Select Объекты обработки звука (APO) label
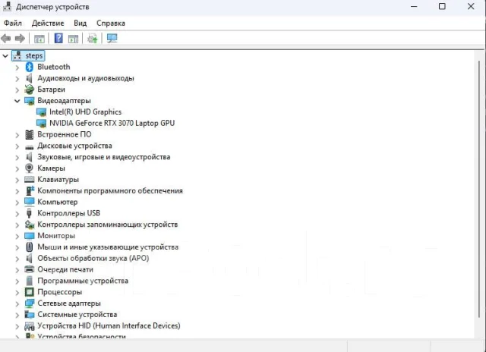486x352 pixels. [x=93, y=258]
